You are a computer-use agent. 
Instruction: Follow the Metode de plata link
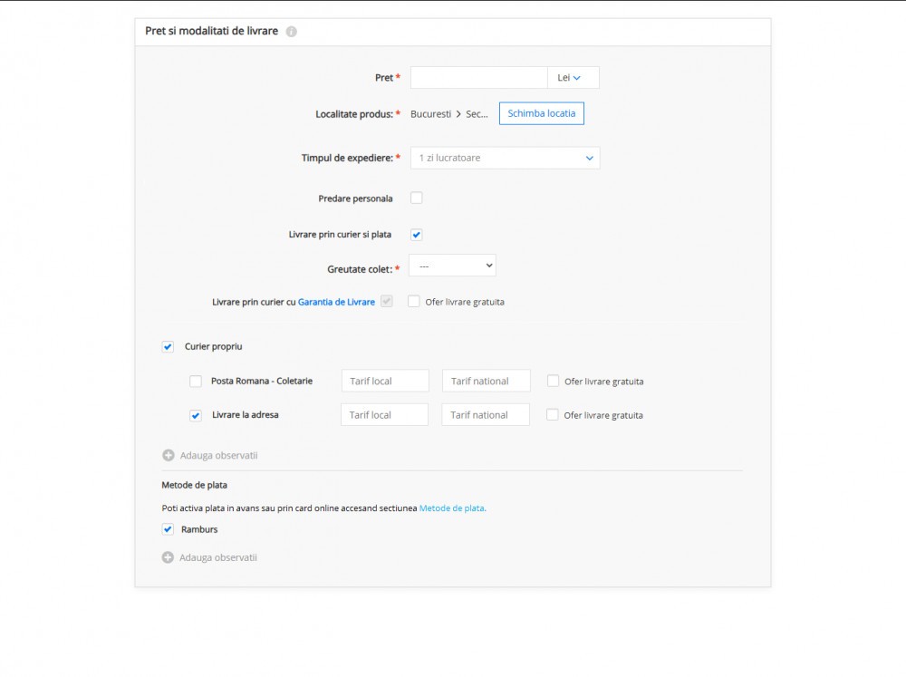tap(452, 508)
